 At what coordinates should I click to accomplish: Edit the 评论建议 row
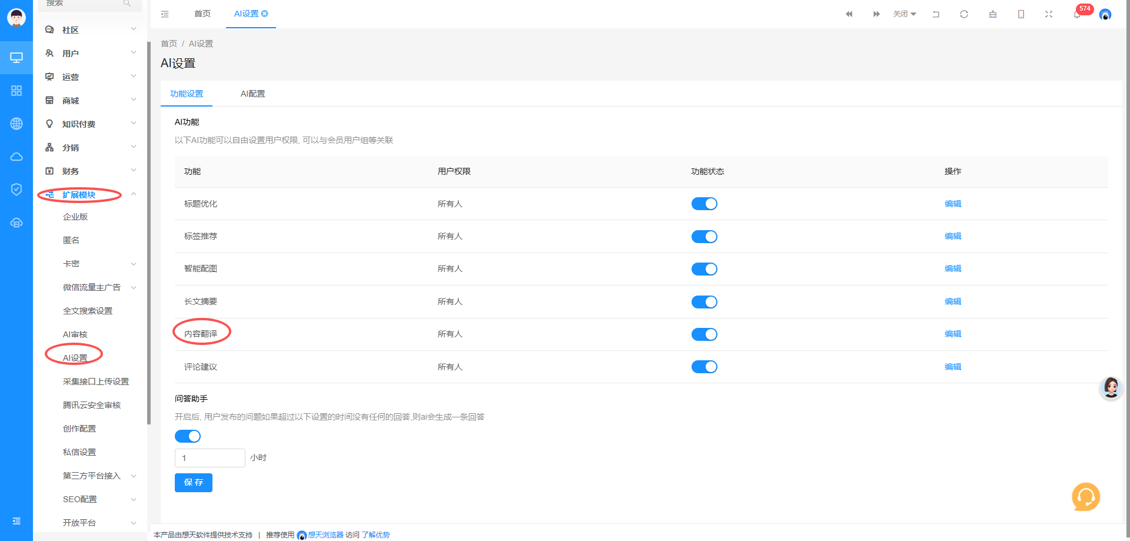tap(953, 367)
